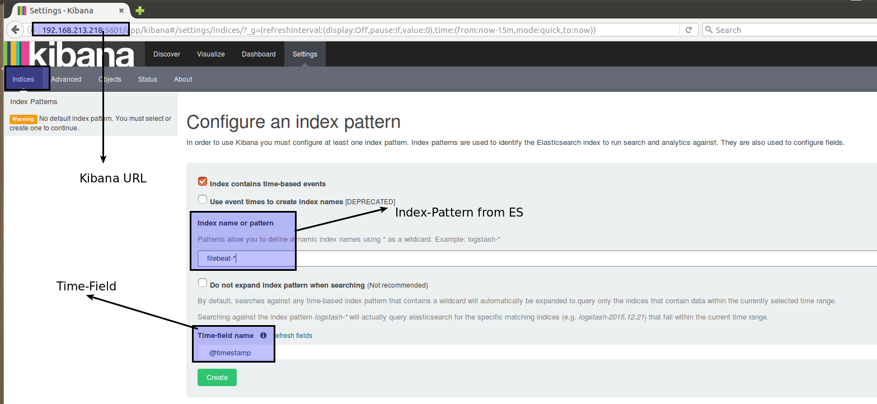Open the Objects settings sub-tab
This screenshot has width=877, height=404.
tap(110, 79)
